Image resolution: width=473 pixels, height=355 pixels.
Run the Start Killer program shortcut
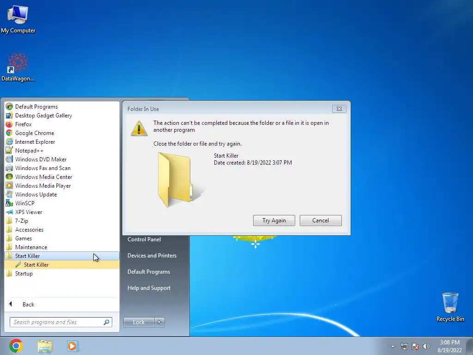[62, 265]
